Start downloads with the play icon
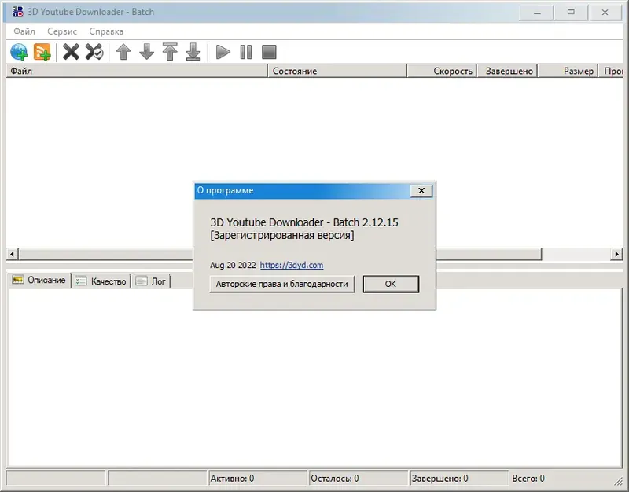The image size is (629, 492). [223, 52]
